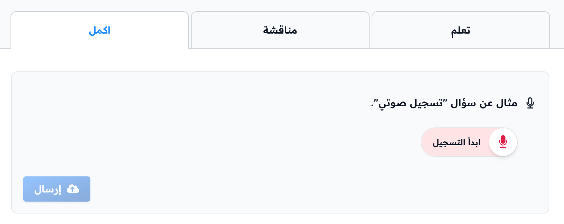Click the white cloud arrow glyph next to إرسال
Image resolution: width=564 pixels, height=224 pixels.
pyautogui.click(x=73, y=189)
